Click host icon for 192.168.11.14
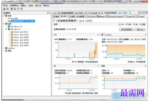Image resolution: width=149 pixels, height=101 pixels. click(9, 26)
